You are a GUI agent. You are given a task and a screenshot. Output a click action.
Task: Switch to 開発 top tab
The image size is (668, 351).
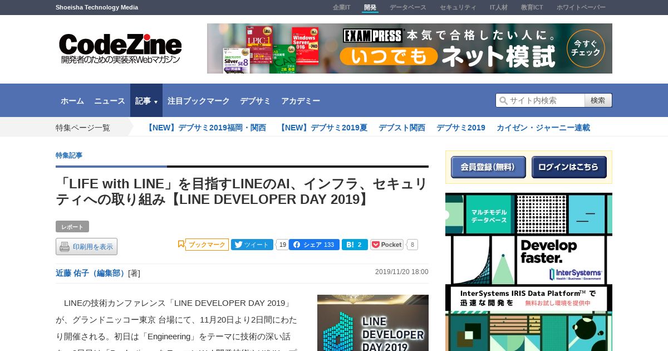click(x=370, y=7)
